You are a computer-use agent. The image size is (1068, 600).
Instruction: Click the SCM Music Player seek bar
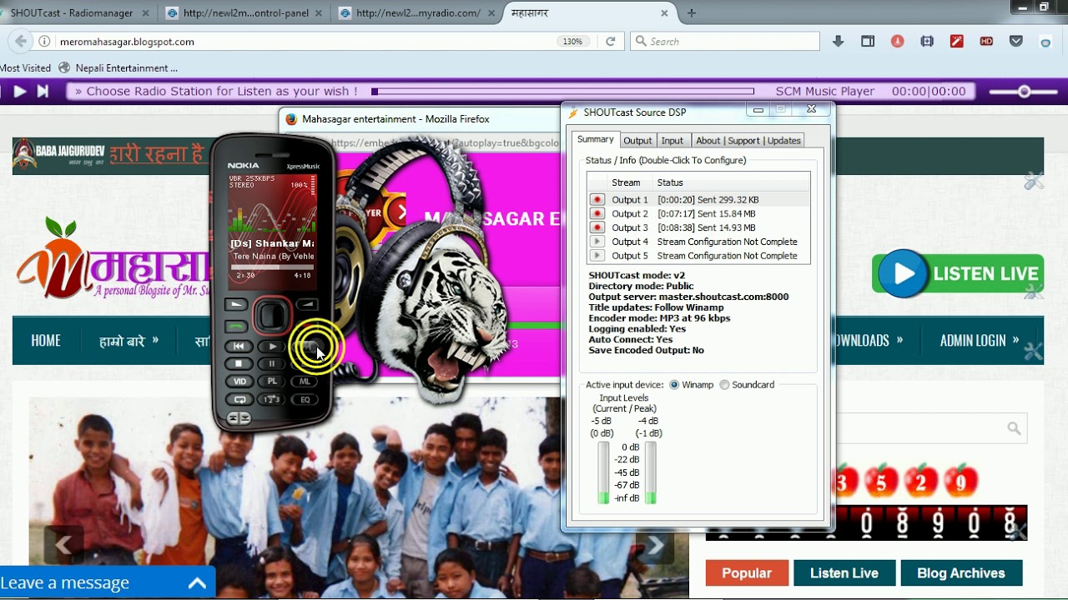tap(563, 92)
